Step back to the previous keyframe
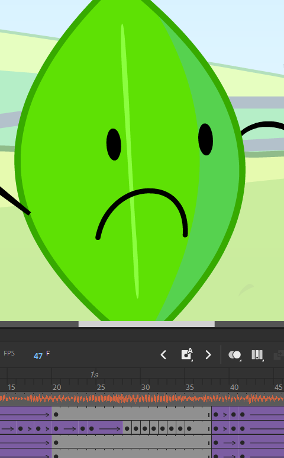284x458 pixels. pyautogui.click(x=163, y=355)
